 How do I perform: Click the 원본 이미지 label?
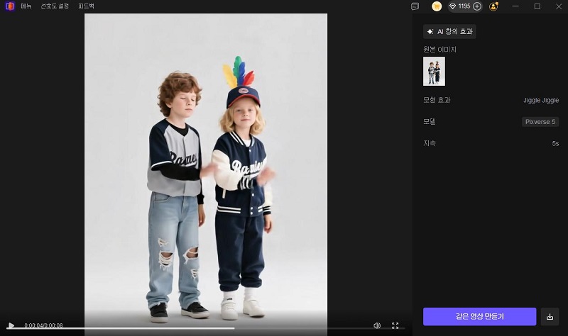(439, 50)
